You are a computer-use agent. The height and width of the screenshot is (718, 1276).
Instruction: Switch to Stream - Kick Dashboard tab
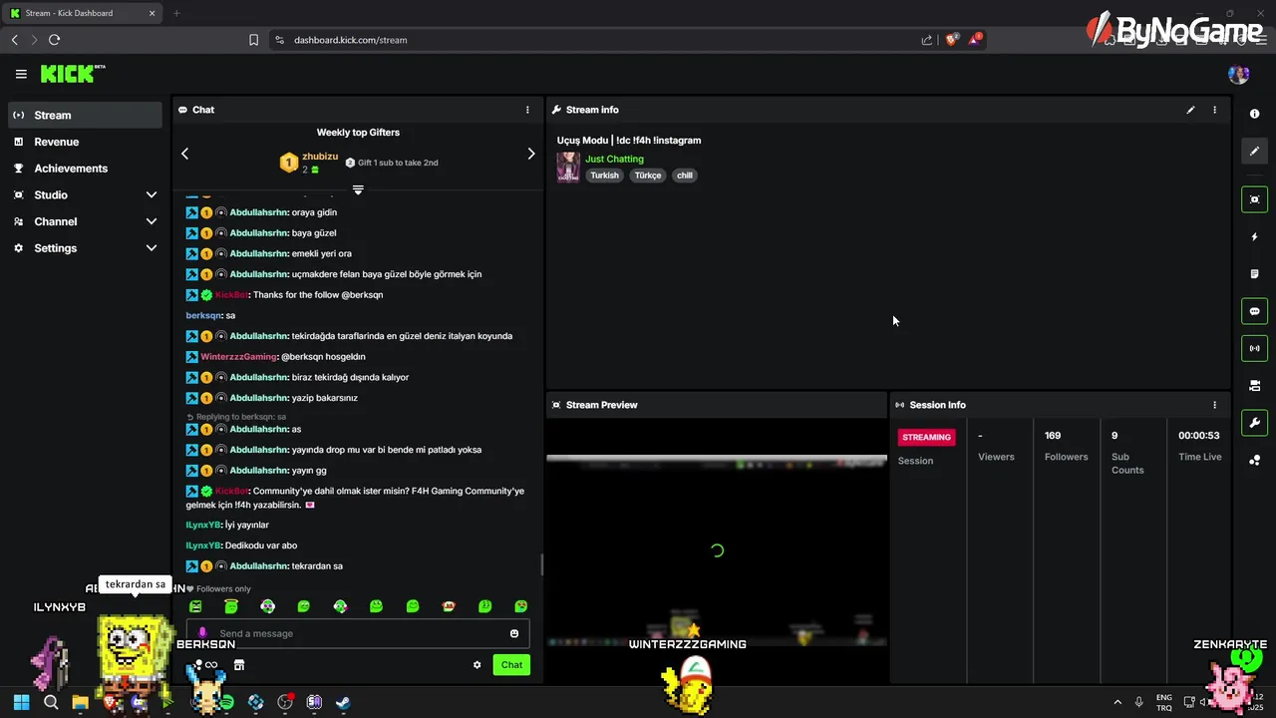pyautogui.click(x=82, y=13)
